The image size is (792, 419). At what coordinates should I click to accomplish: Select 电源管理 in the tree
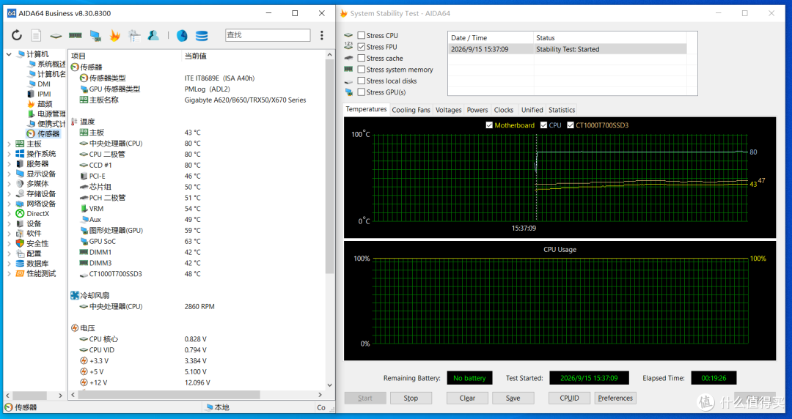(46, 114)
